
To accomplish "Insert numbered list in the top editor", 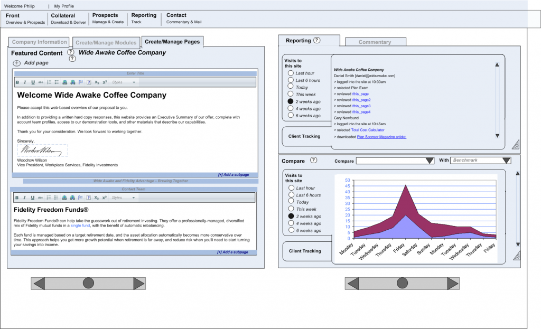I will [x=49, y=82].
